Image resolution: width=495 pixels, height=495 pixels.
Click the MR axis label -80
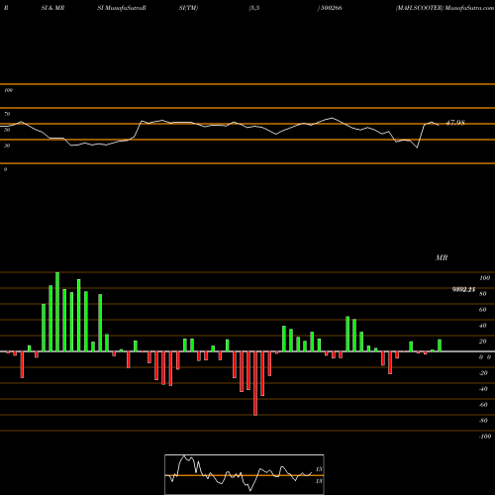[483, 421]
